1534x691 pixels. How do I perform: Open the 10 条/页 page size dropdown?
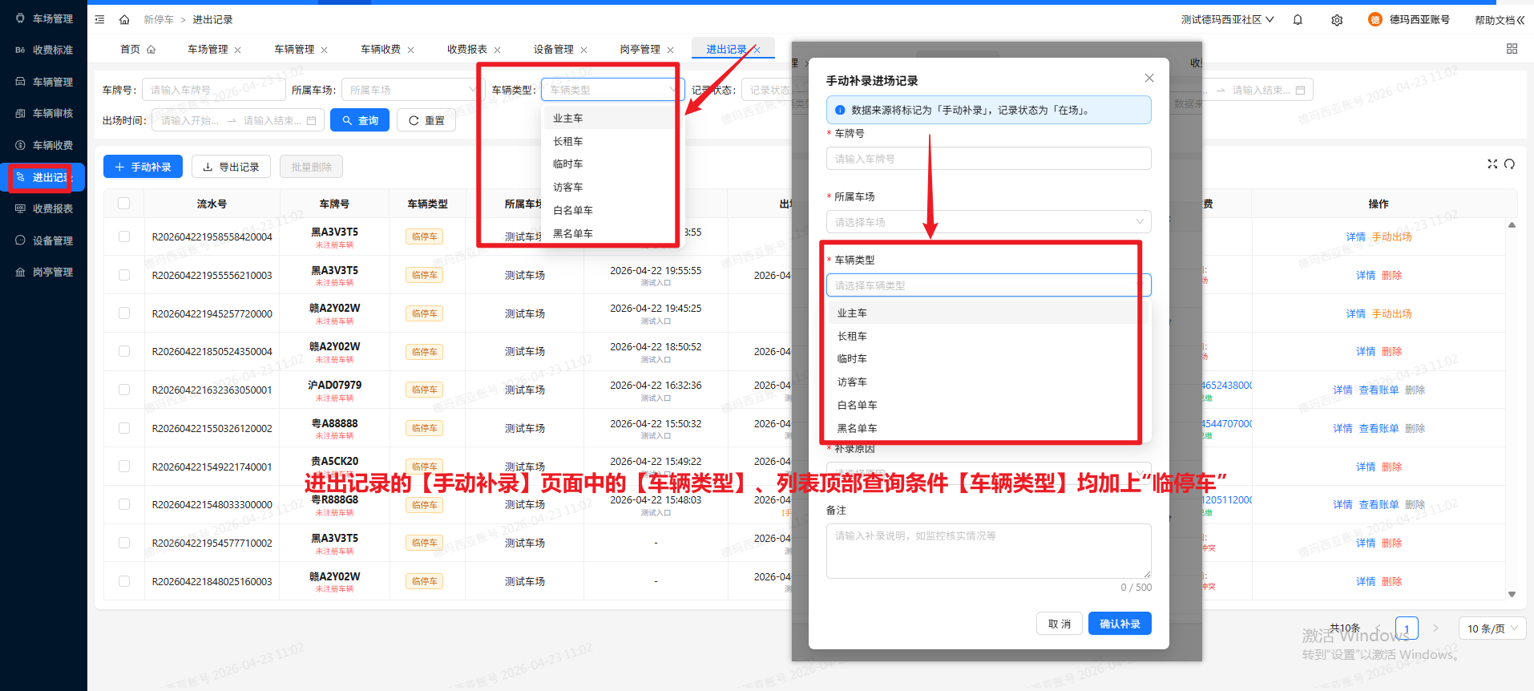point(1492,628)
